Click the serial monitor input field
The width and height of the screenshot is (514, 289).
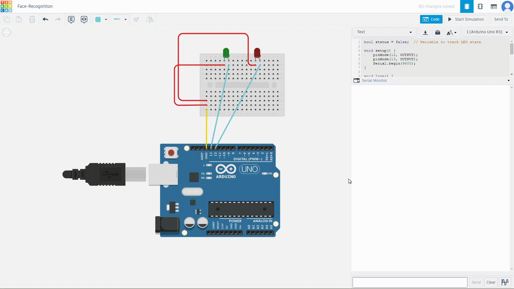410,282
